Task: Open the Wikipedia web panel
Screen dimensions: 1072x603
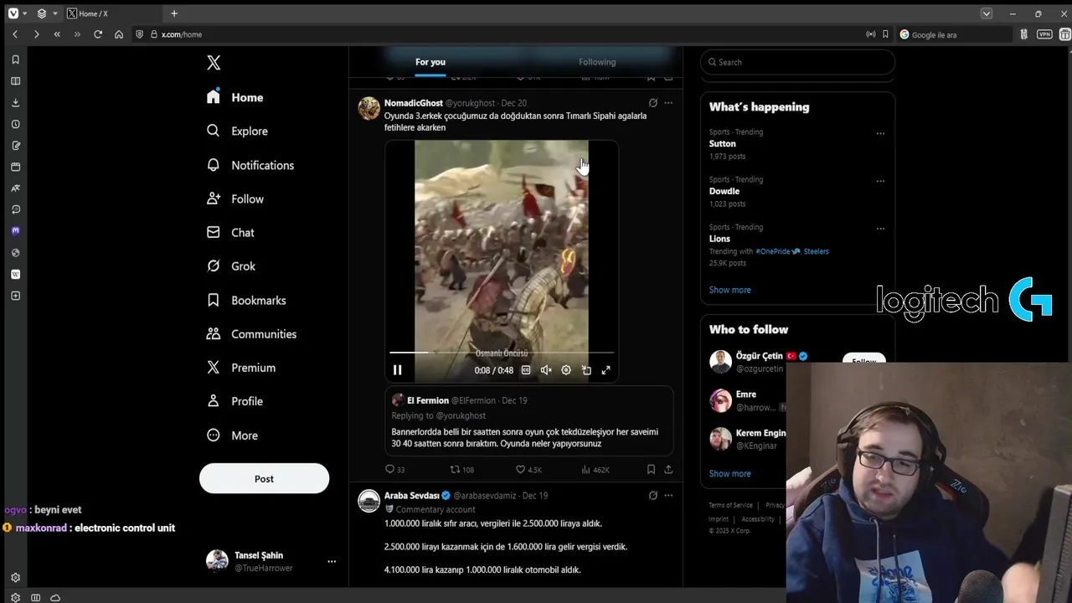Action: 15,274
